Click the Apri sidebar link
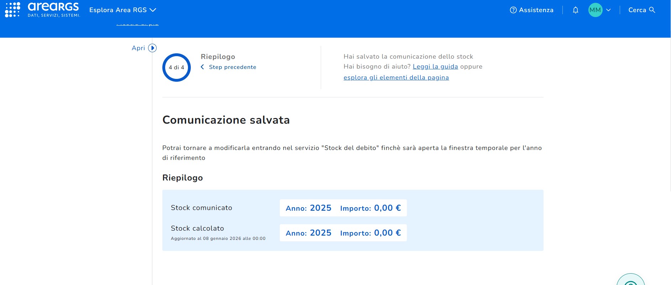 138,48
